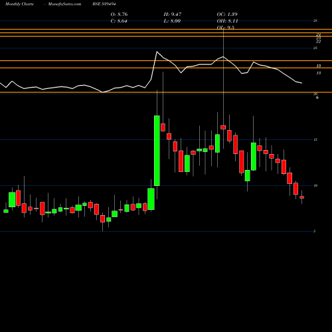332x332 pixels.
Task: Click the close price value 'C: 8.64'
Action: 119,21
